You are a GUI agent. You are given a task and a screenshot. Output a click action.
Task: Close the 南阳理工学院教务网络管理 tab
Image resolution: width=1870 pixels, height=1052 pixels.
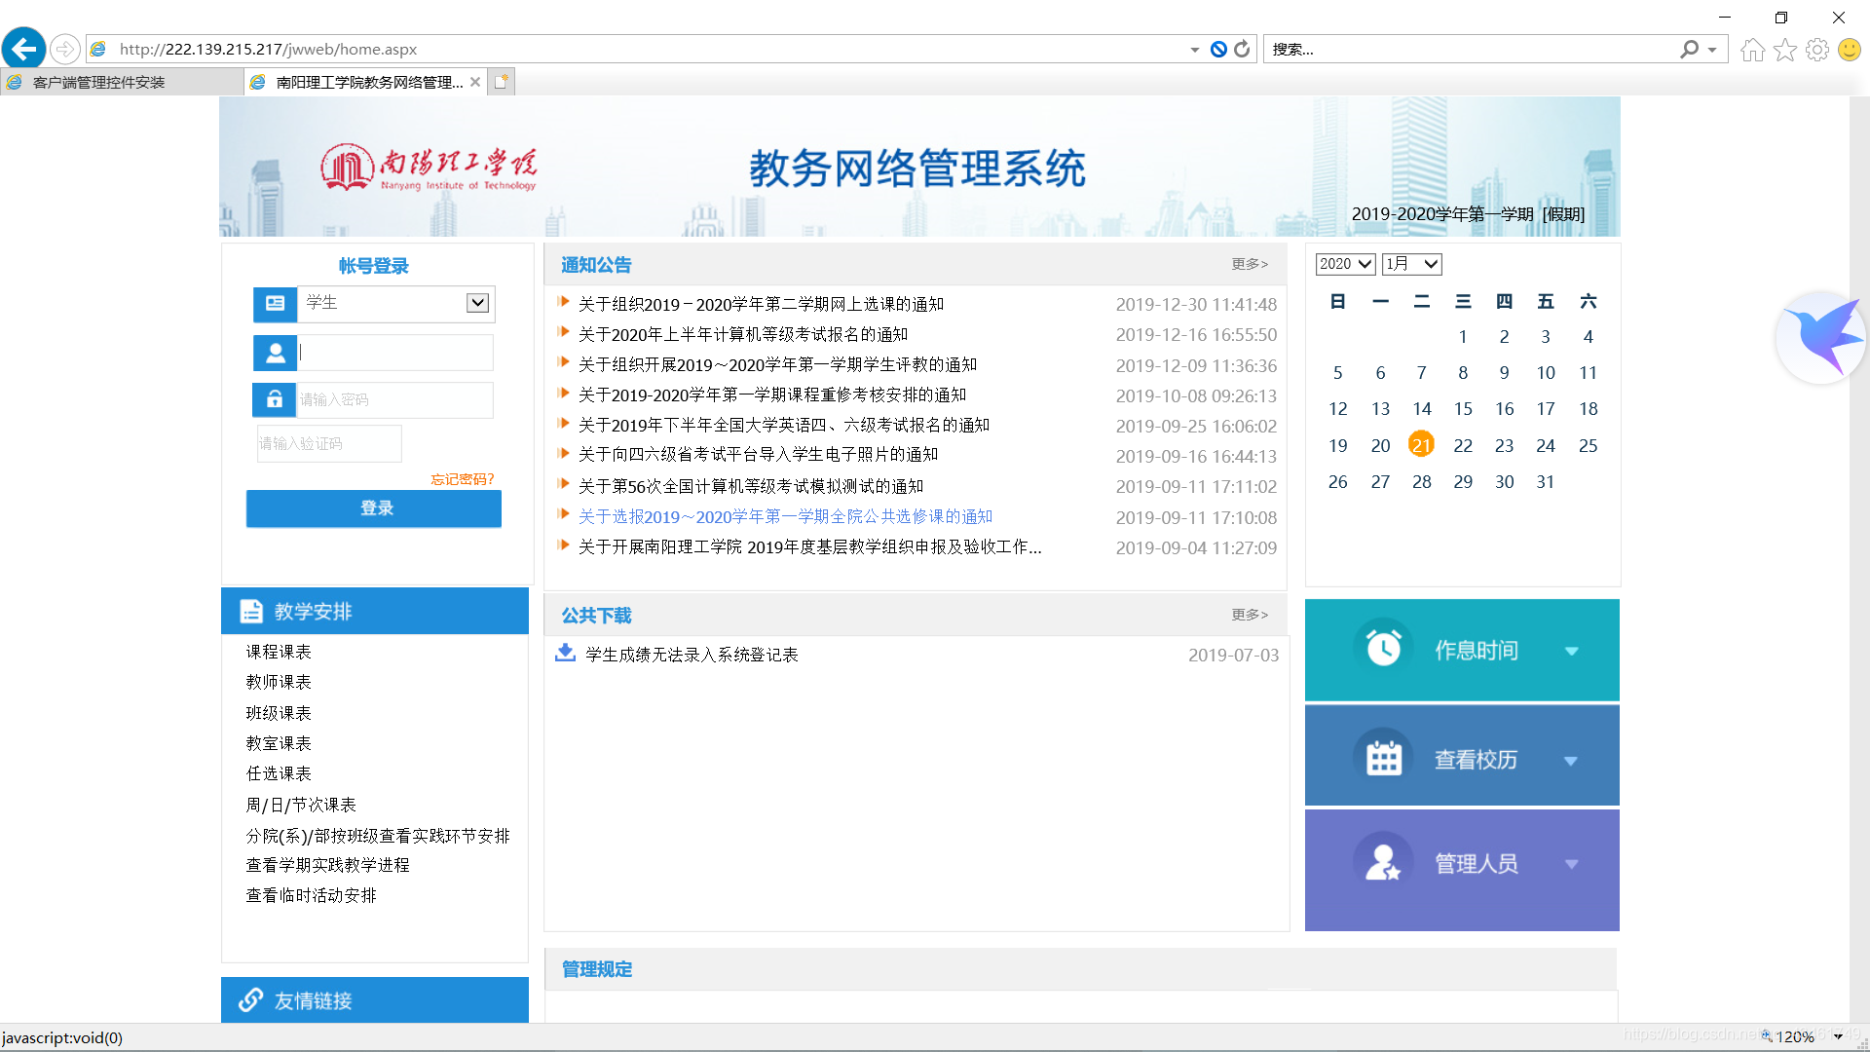pos(475,82)
